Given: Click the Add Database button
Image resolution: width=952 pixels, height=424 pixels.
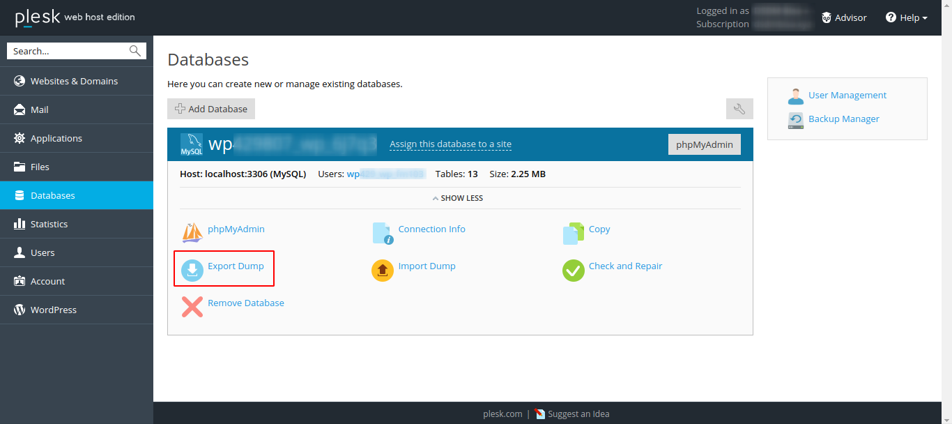Looking at the screenshot, I should coord(210,109).
